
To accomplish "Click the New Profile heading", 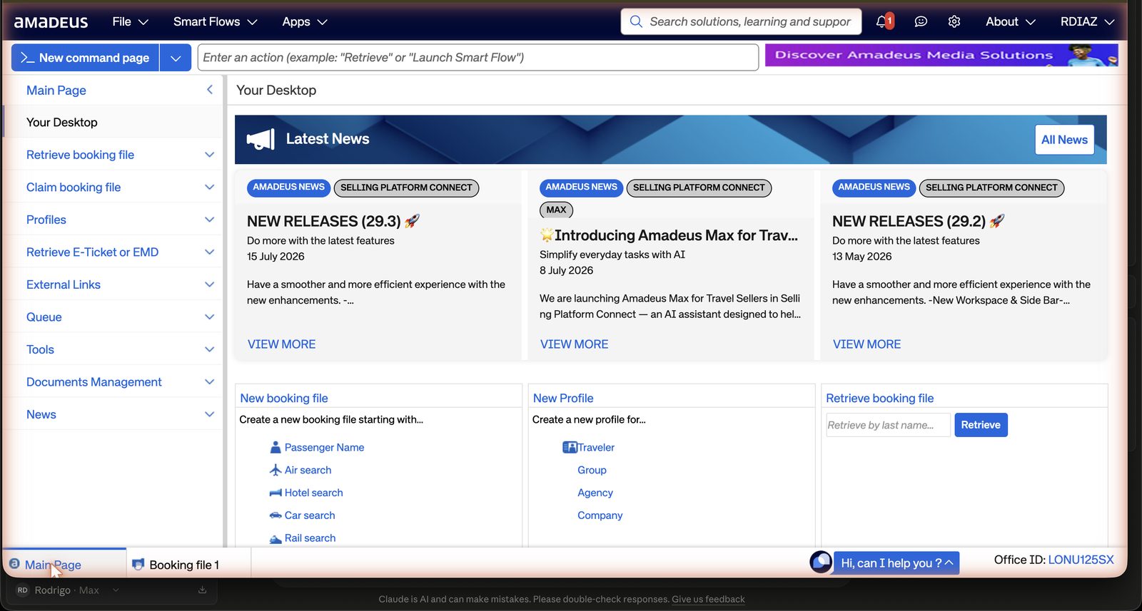I will click(563, 398).
